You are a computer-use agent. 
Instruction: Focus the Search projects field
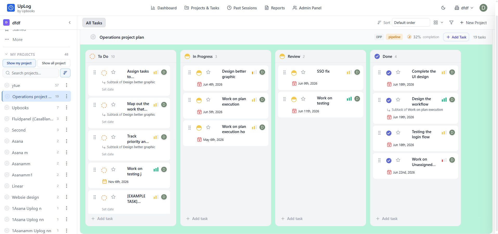coord(31,73)
